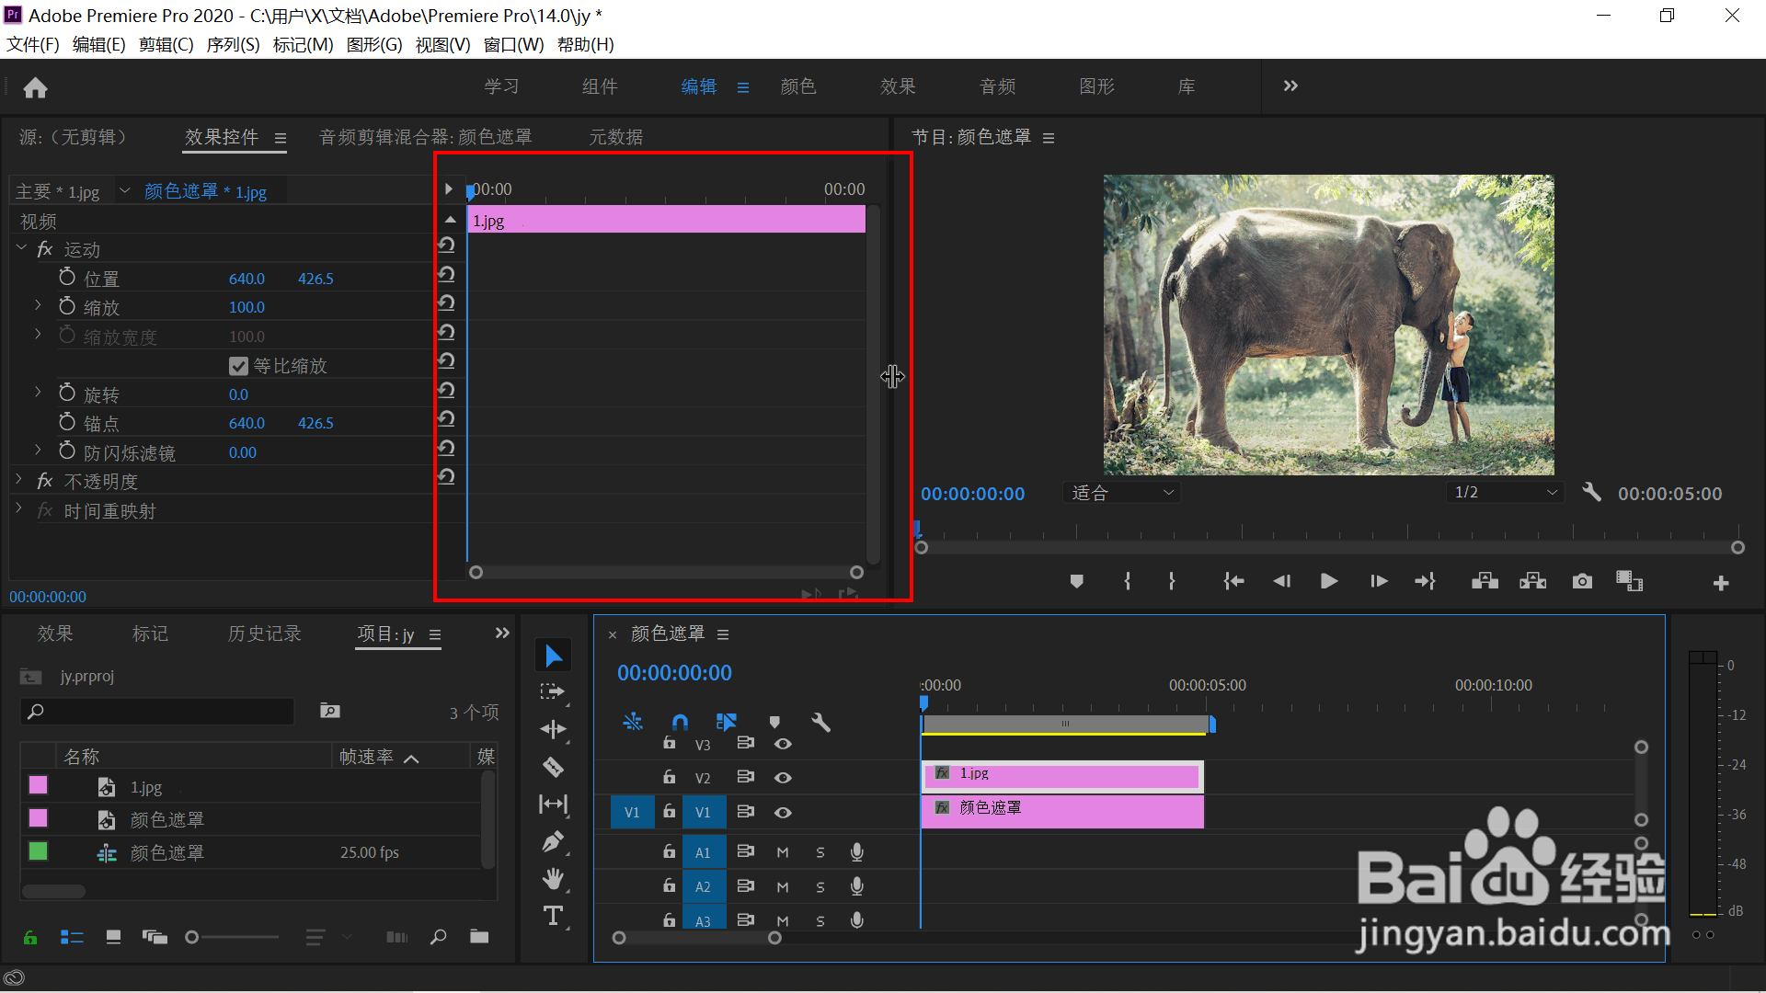Open the 适合 zoom level dropdown
The width and height of the screenshot is (1766, 993).
click(x=1122, y=493)
